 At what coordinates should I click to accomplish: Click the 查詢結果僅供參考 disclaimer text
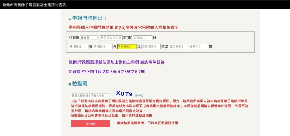click(x=149, y=123)
